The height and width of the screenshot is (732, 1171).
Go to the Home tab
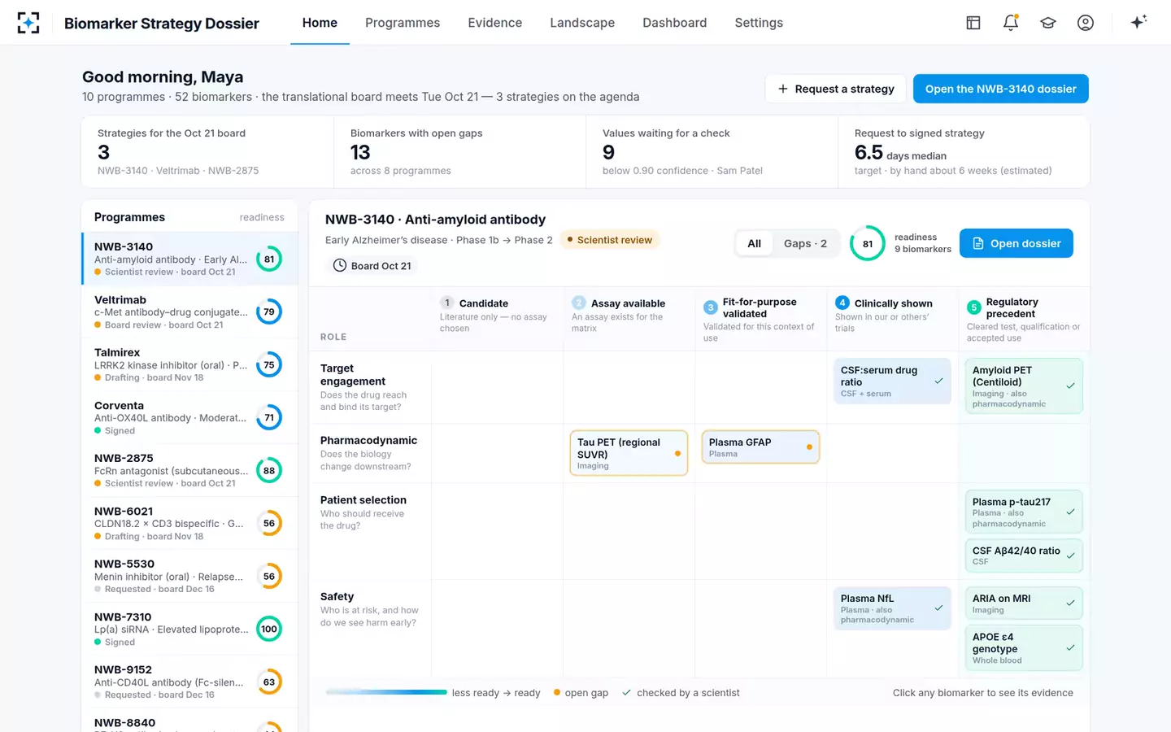[x=320, y=23]
